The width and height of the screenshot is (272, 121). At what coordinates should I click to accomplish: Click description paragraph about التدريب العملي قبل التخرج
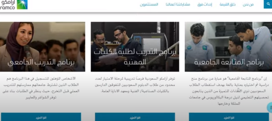pyautogui.click(x=41, y=88)
